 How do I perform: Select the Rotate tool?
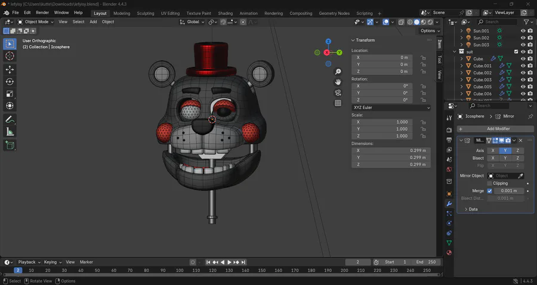[x=10, y=82]
